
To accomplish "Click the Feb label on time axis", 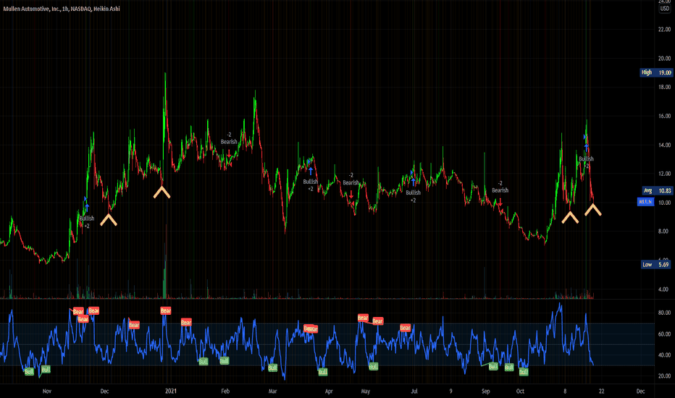I will point(225,391).
